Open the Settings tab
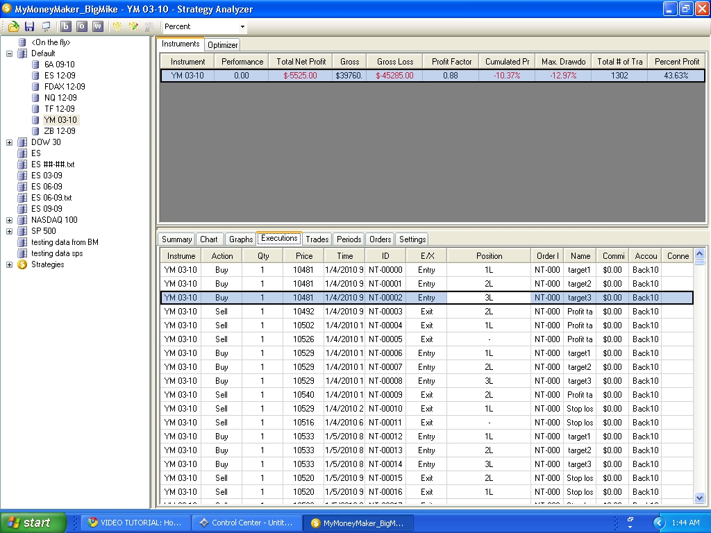The height and width of the screenshot is (533, 711). 412,239
